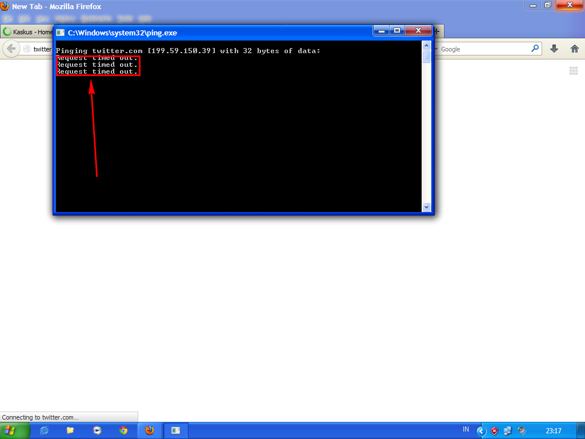585x439 pixels.
Task: Open Firefox File menu
Action: pyautogui.click(x=7, y=19)
